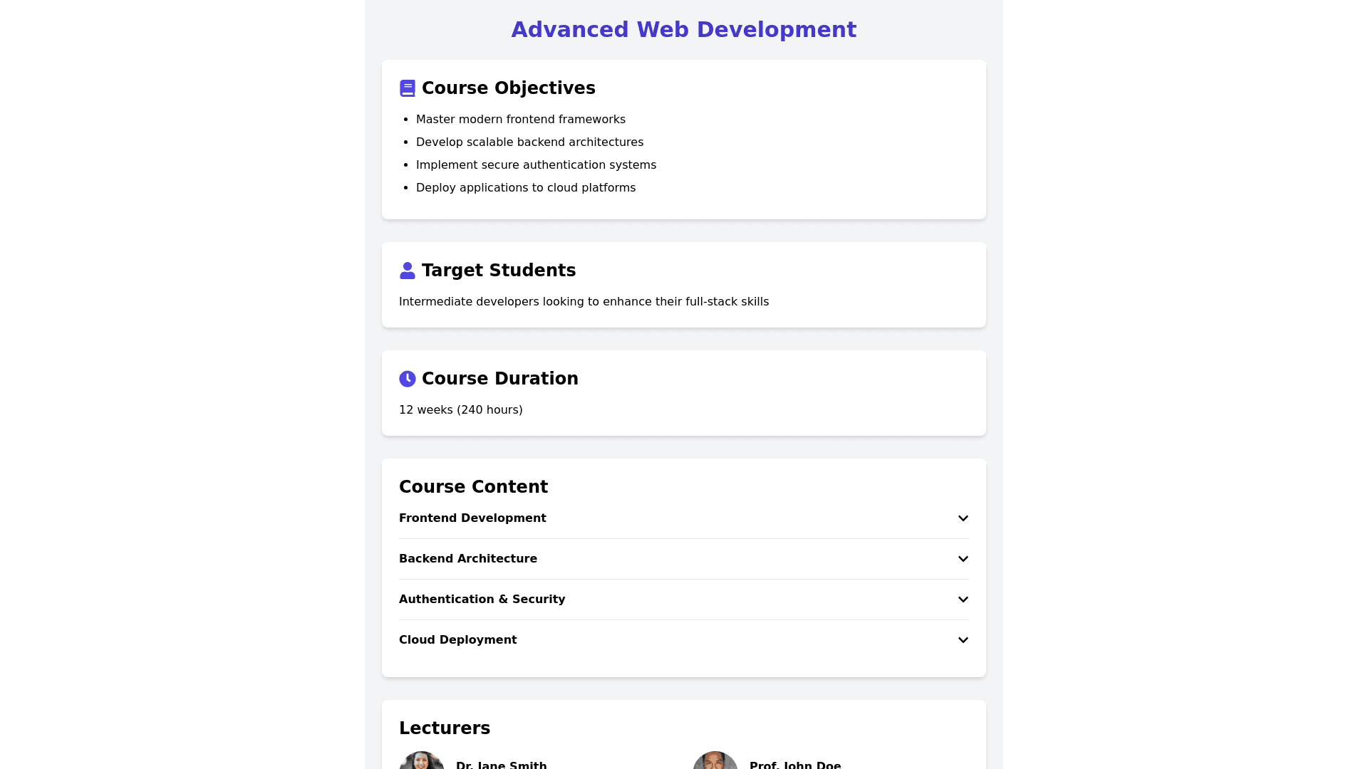Click Dr. Jane Smith's avatar photo
The height and width of the screenshot is (769, 1368).
pos(422,760)
